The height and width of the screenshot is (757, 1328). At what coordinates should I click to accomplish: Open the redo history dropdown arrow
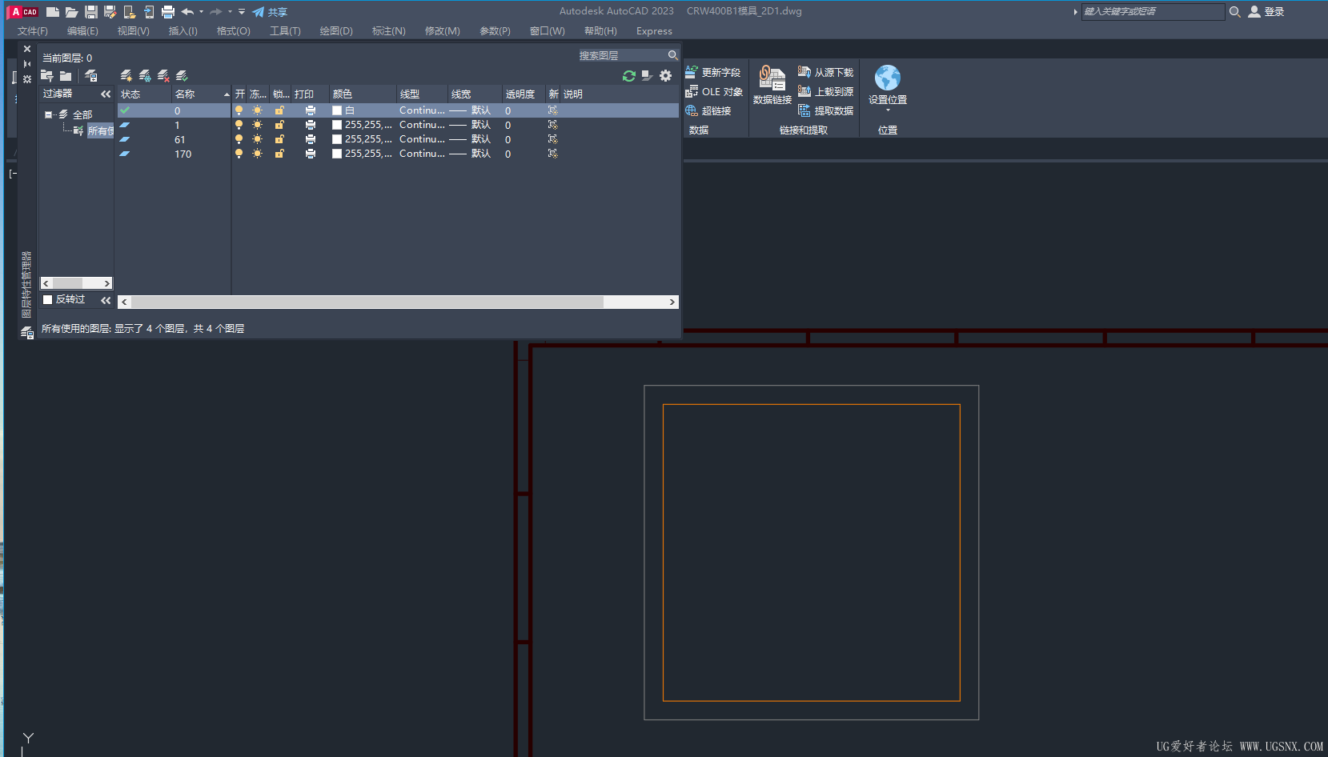230,12
